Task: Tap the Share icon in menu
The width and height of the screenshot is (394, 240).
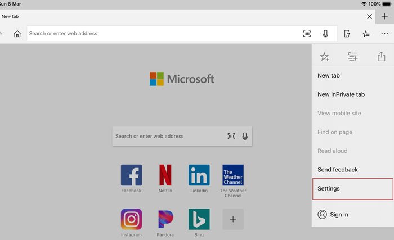Action: [x=381, y=56]
